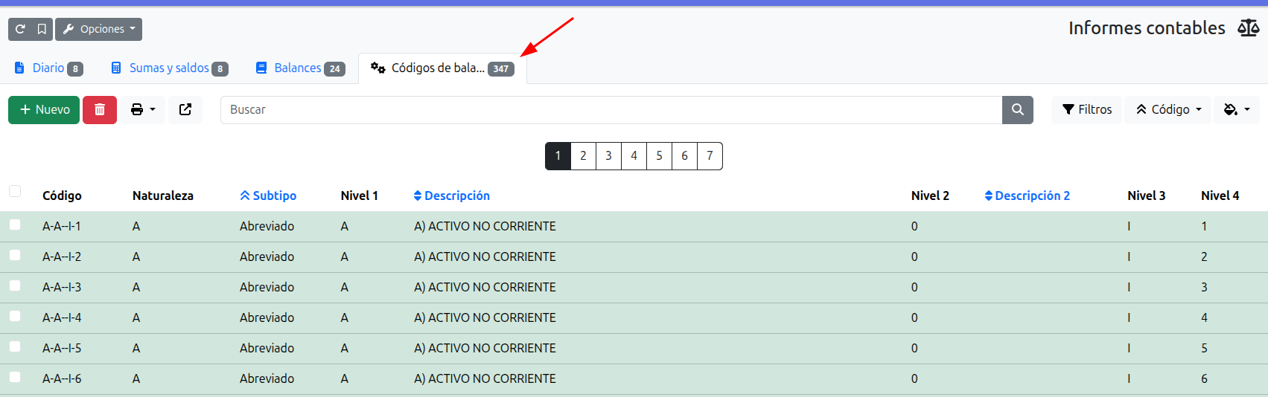
Task: Click ACTIVO NO CORRIENTE description in row A-A--I-2
Action: (485, 256)
